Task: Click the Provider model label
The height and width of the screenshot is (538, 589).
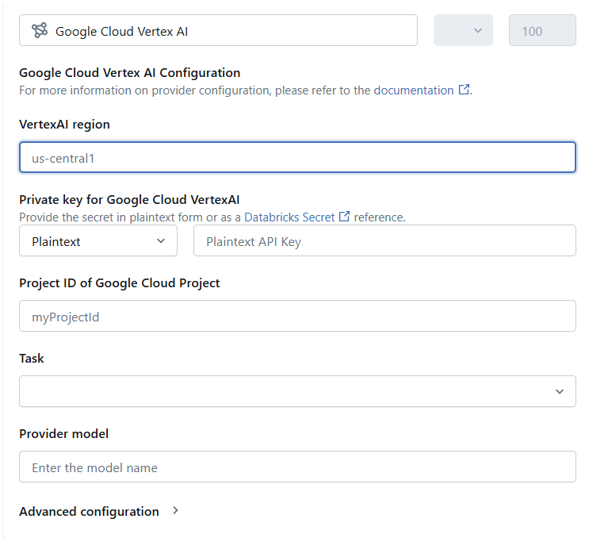Action: [64, 434]
